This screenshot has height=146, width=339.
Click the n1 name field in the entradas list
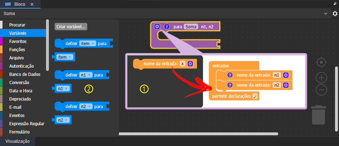click(x=277, y=75)
